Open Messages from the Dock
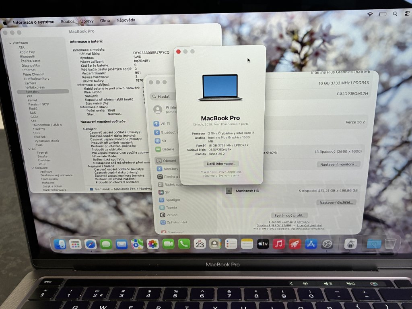The image size is (412, 309). [x=106, y=244]
